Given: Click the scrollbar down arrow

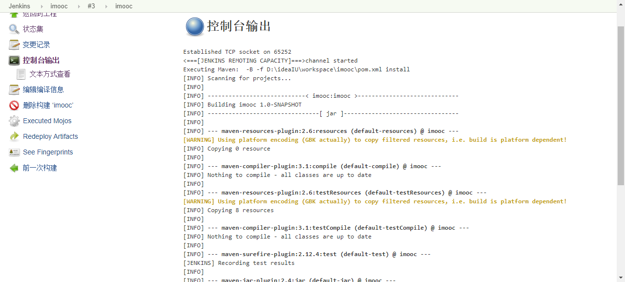Looking at the screenshot, I should tap(621, 277).
